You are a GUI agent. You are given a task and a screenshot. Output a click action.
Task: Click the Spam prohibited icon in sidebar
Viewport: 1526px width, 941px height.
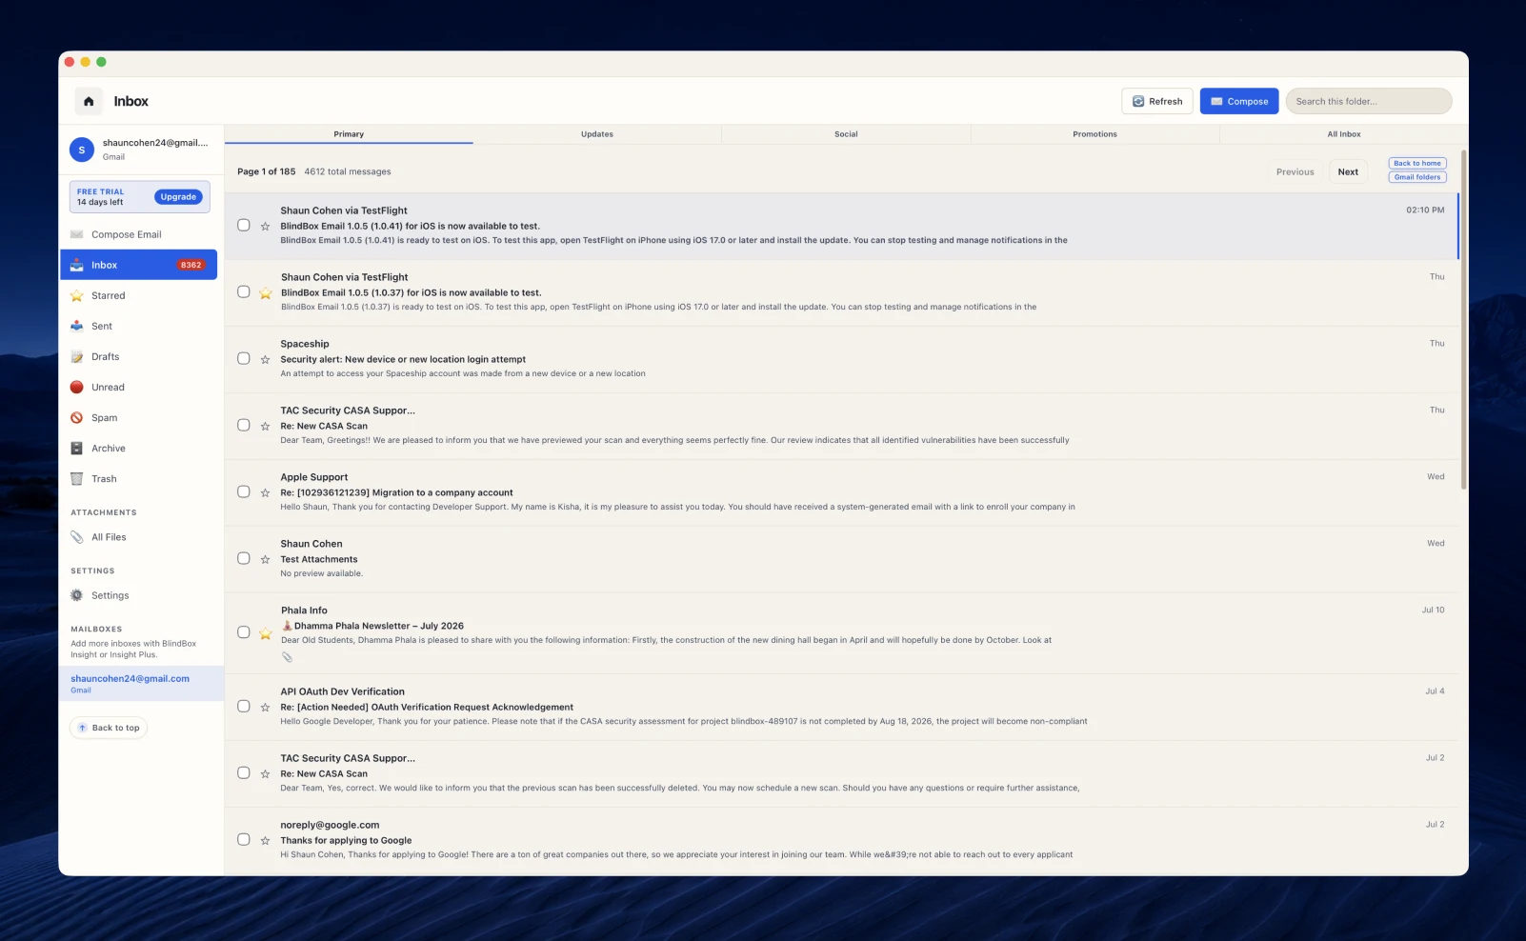(77, 417)
